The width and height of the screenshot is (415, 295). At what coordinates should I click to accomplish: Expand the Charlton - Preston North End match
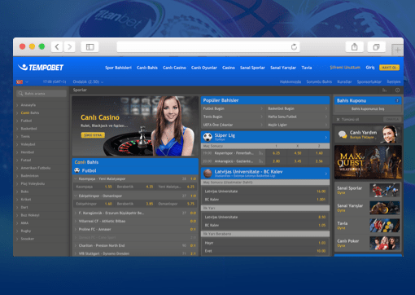76,245
